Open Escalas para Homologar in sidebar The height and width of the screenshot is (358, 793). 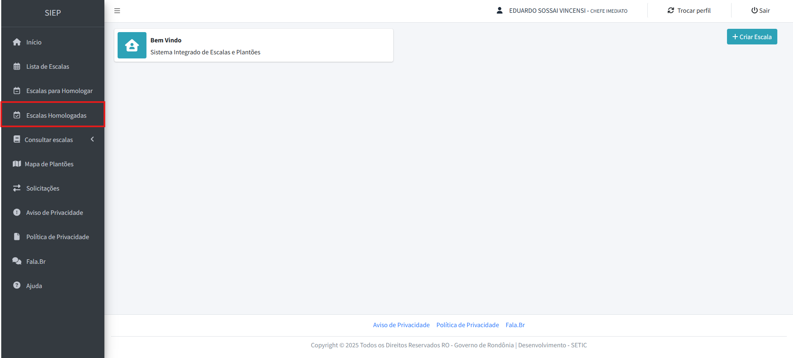(x=59, y=91)
